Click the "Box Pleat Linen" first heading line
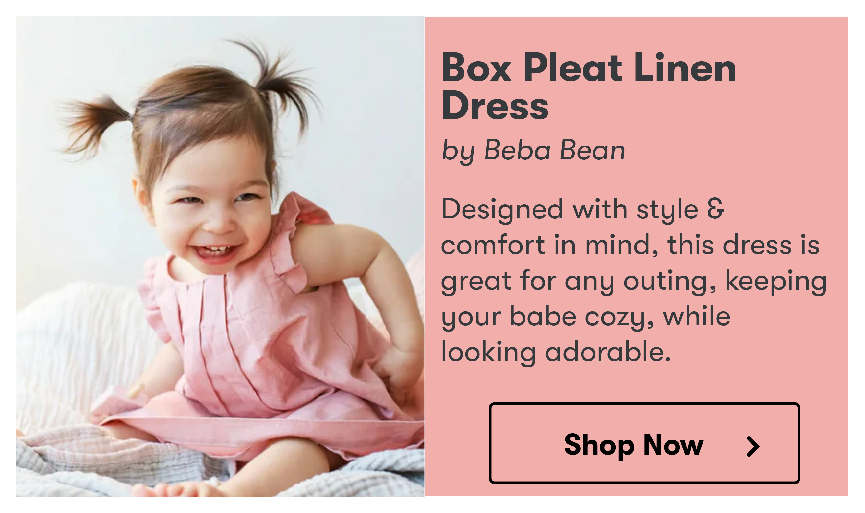 point(589,68)
